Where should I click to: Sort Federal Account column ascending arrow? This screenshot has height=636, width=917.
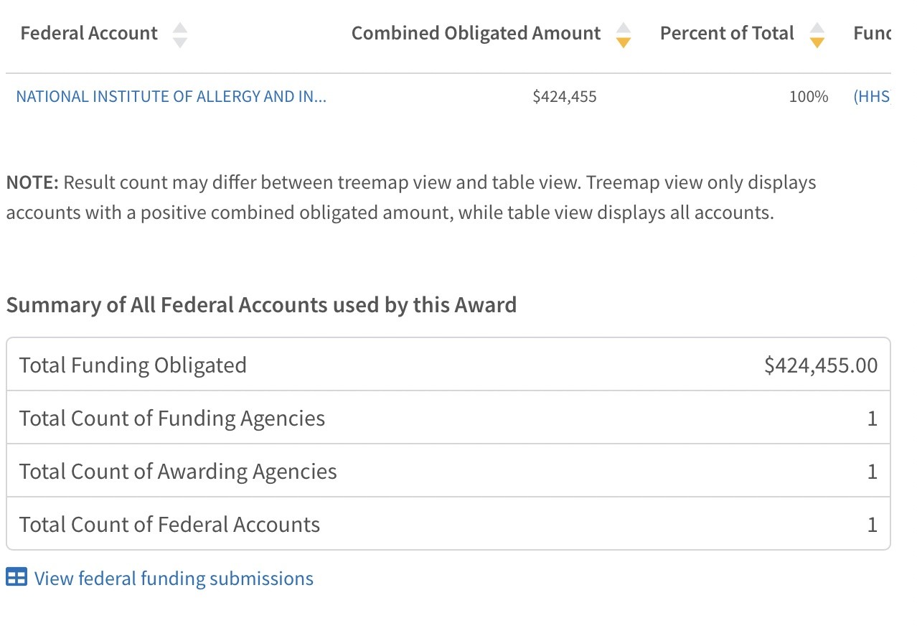180,28
